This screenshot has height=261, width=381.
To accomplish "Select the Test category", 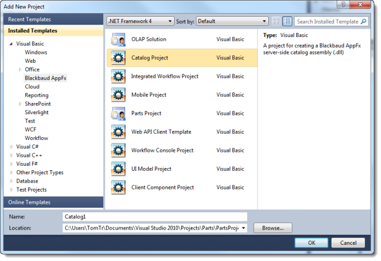I will 30,121.
